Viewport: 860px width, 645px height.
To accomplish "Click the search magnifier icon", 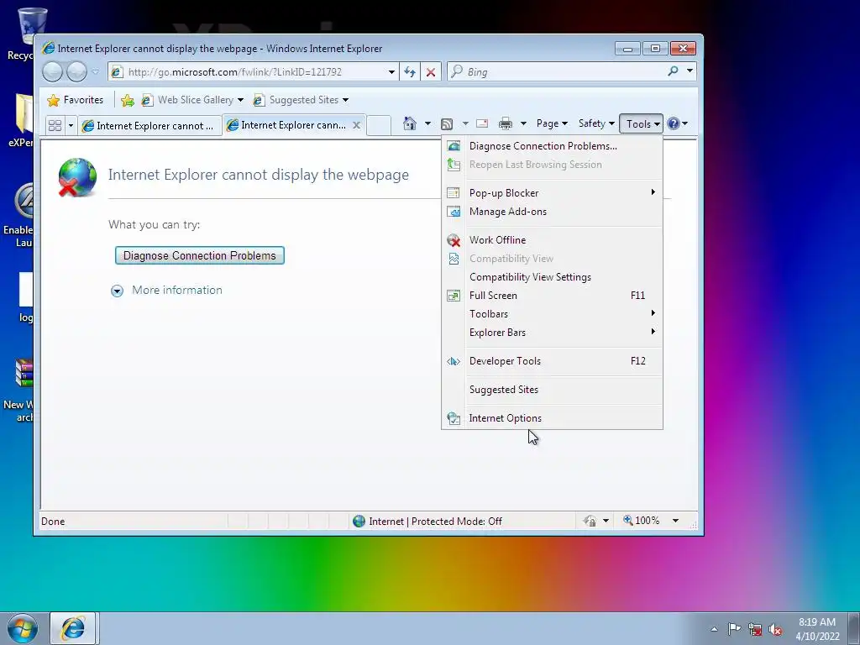I will click(x=673, y=71).
